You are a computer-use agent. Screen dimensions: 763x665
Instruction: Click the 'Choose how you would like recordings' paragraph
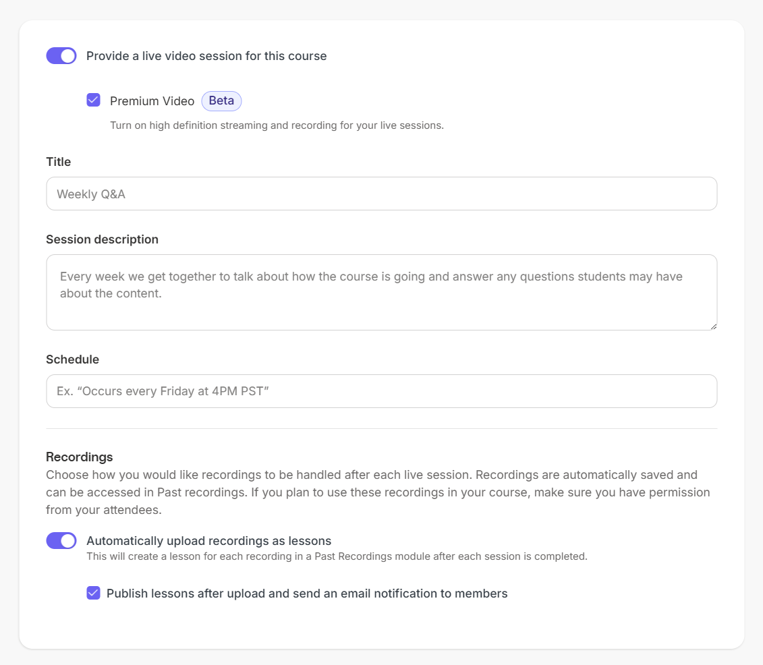tap(378, 492)
